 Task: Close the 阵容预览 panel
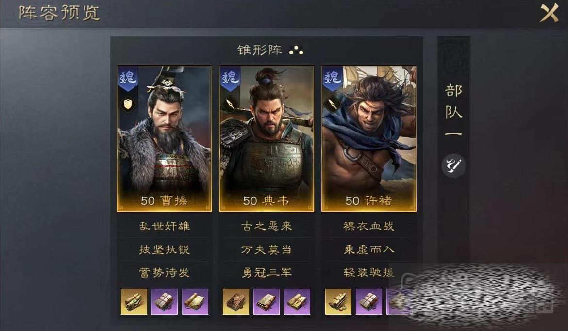549,13
